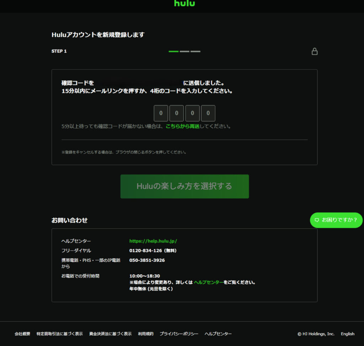
Task: Click the fourth verification code digit box
Action: point(208,113)
